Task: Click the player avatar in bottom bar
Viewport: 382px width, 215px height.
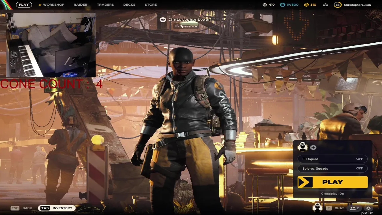Action: coord(317,208)
